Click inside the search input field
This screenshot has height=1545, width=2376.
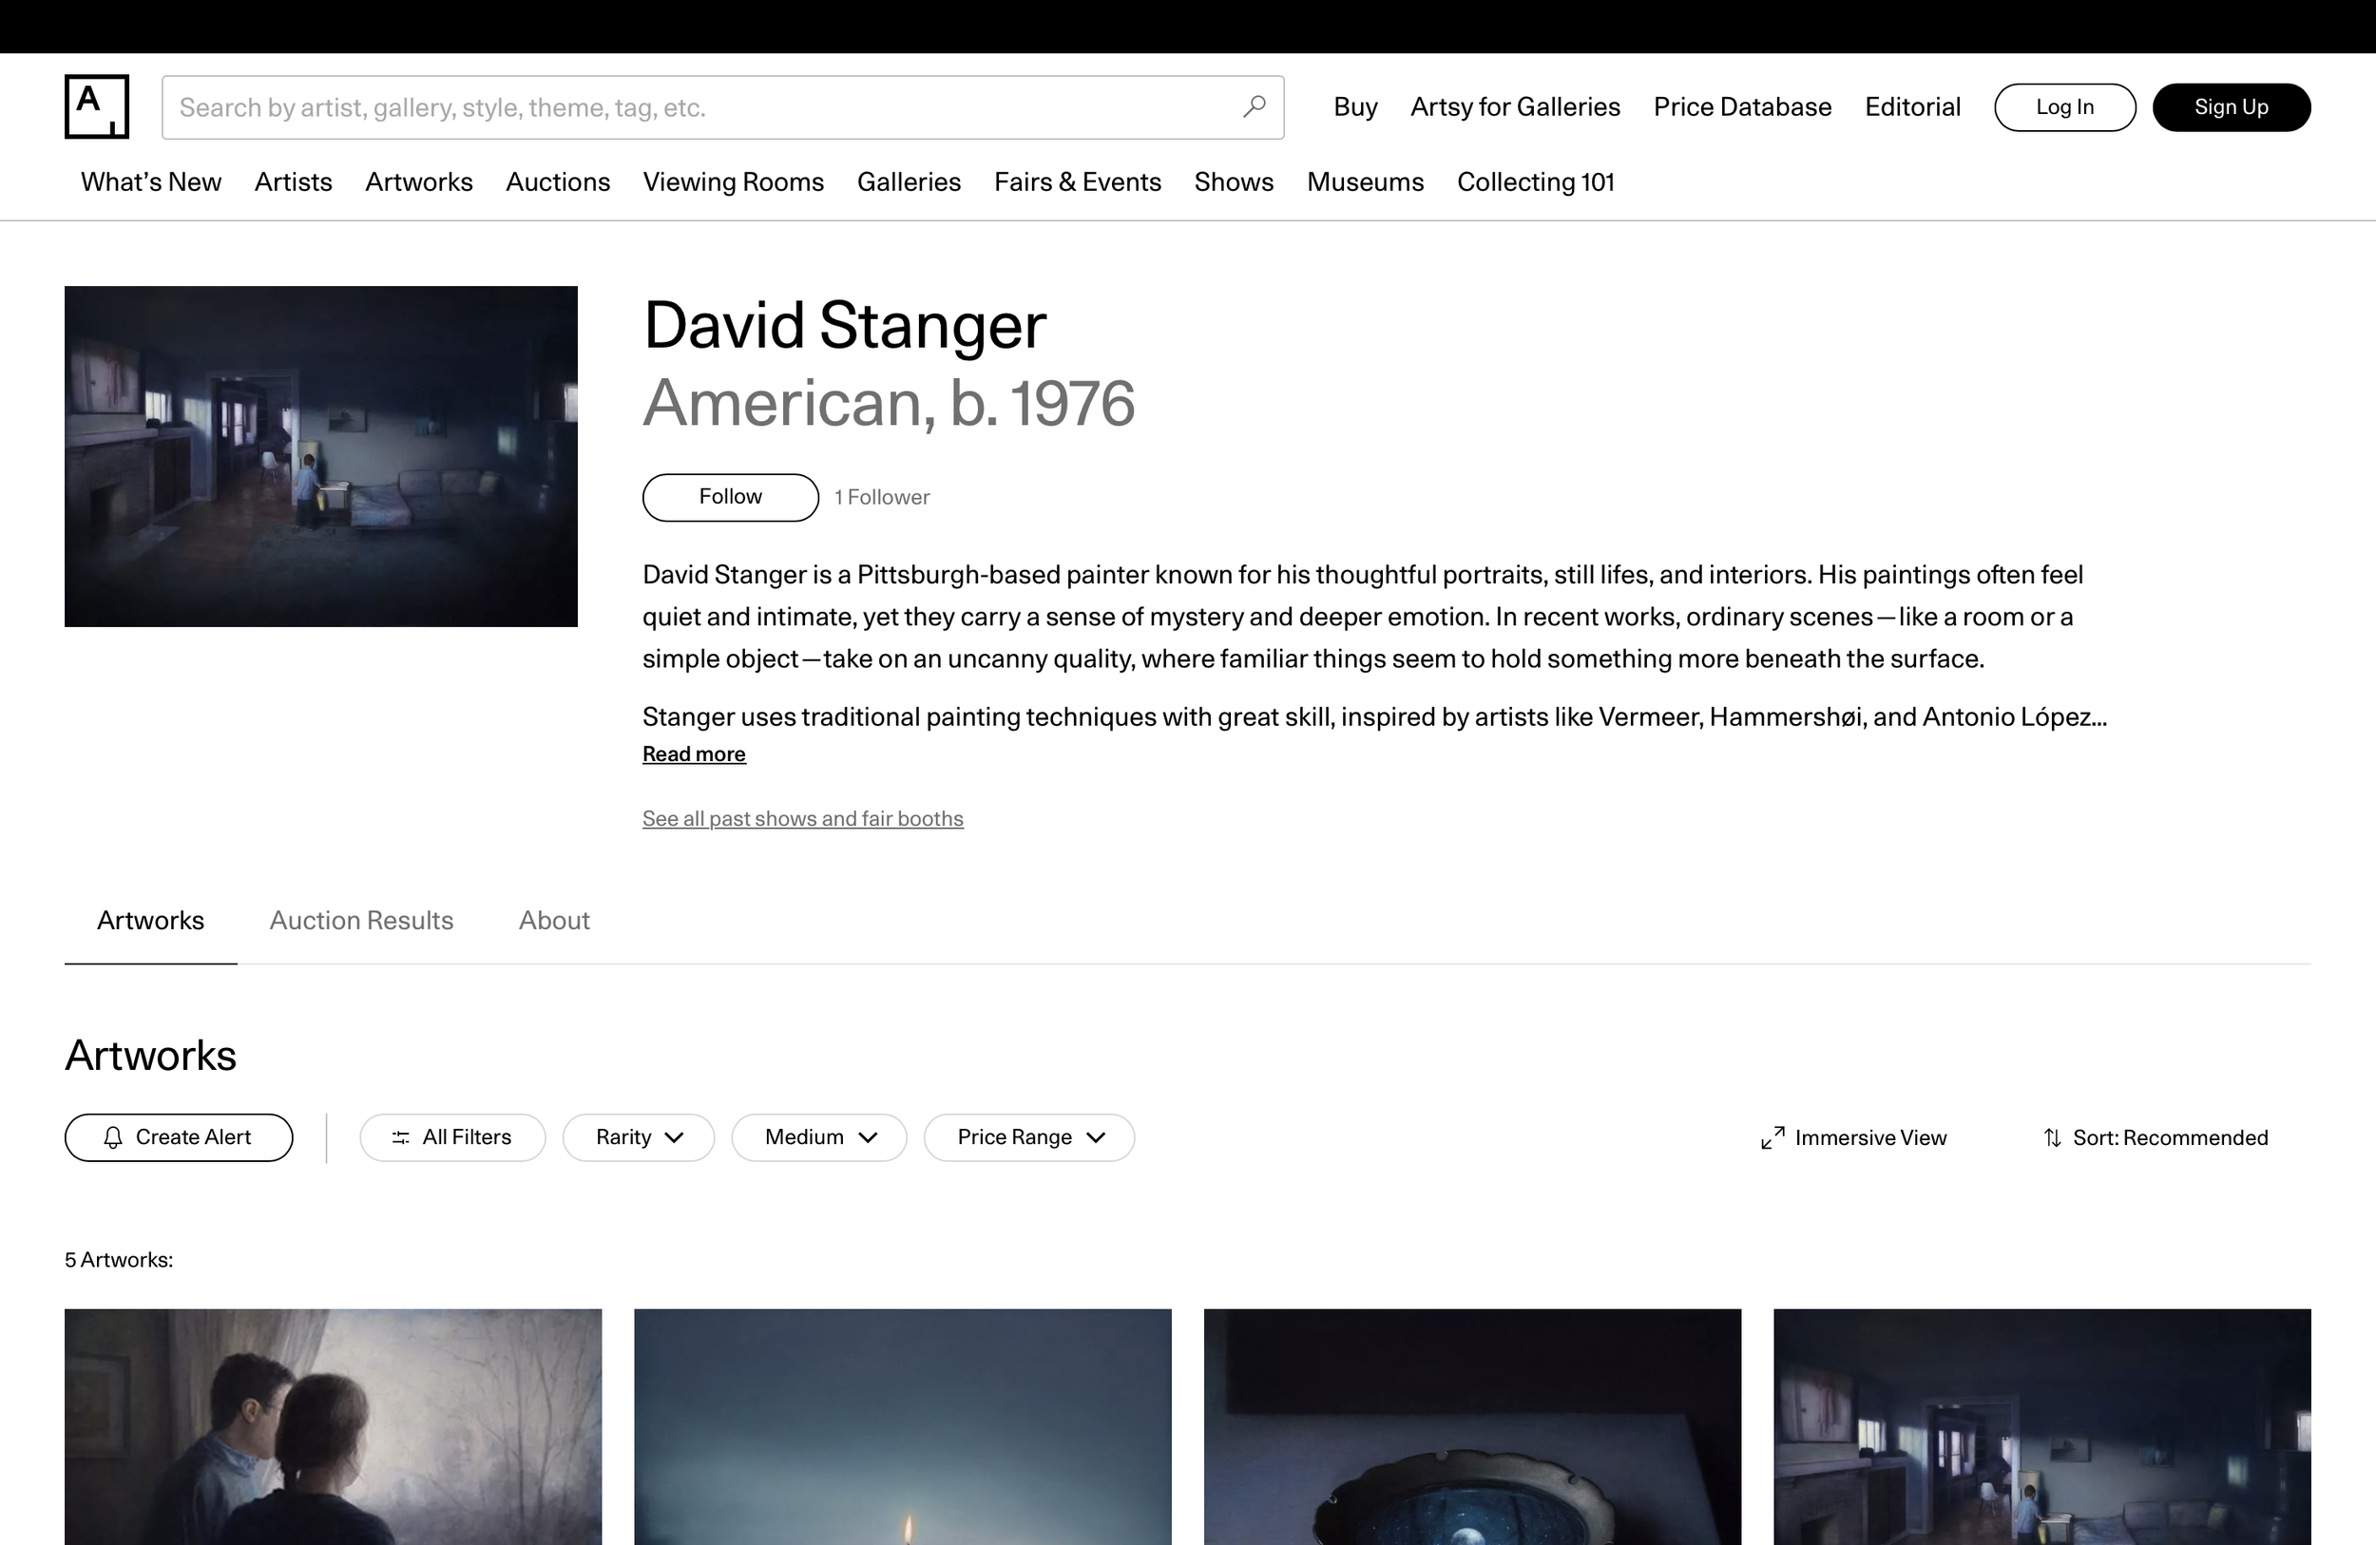(699, 106)
